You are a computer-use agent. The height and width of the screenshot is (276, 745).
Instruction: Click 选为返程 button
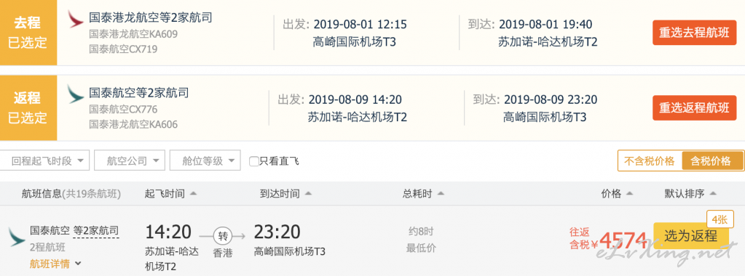[x=691, y=236]
